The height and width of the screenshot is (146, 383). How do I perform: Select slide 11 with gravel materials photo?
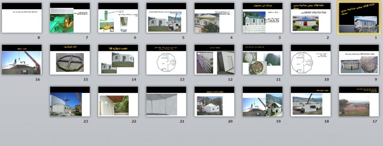(x=263, y=60)
